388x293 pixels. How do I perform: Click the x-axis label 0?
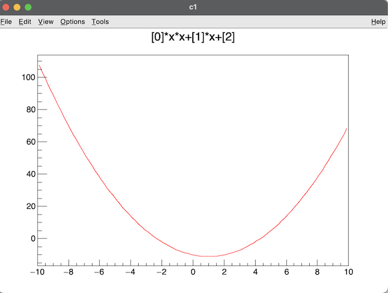tap(193, 272)
